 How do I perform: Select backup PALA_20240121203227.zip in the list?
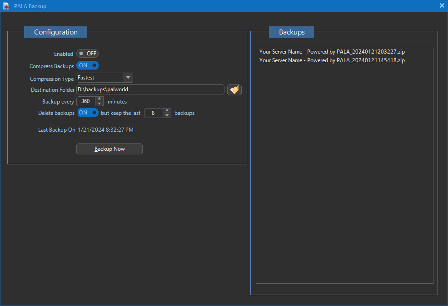pos(332,52)
